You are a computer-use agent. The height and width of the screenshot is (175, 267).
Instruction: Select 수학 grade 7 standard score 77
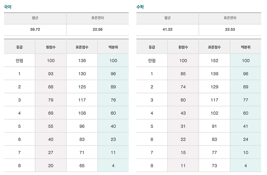[214, 152]
